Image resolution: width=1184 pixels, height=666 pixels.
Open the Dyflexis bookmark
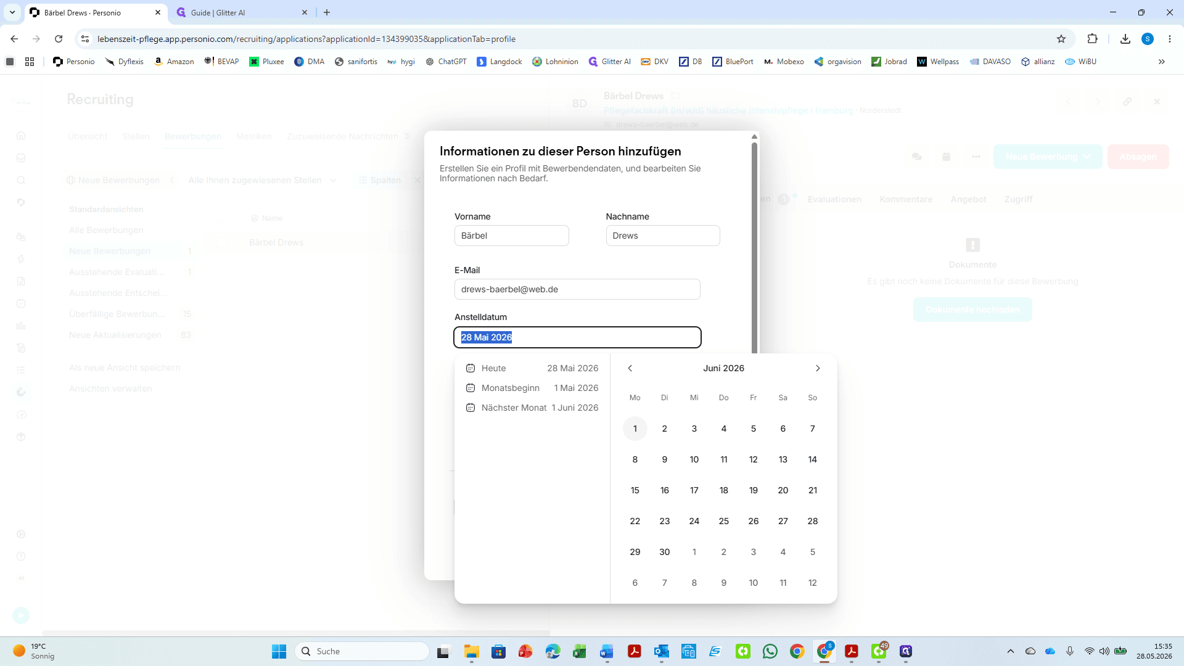(x=124, y=62)
